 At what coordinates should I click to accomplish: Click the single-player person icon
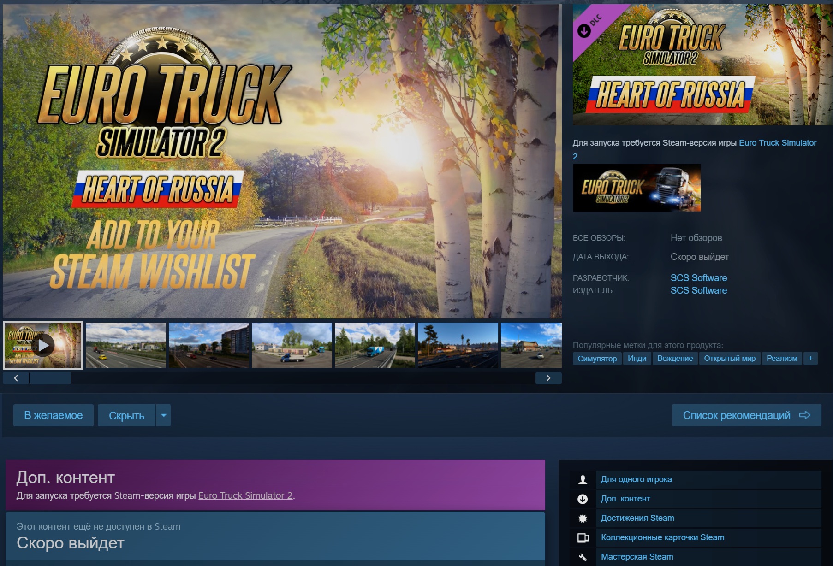coord(583,480)
